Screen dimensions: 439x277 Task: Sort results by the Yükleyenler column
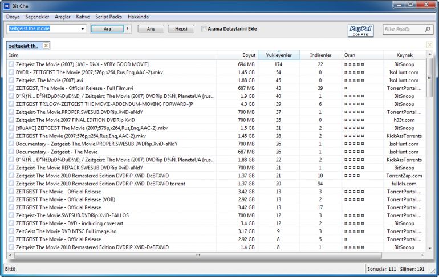[x=279, y=55]
